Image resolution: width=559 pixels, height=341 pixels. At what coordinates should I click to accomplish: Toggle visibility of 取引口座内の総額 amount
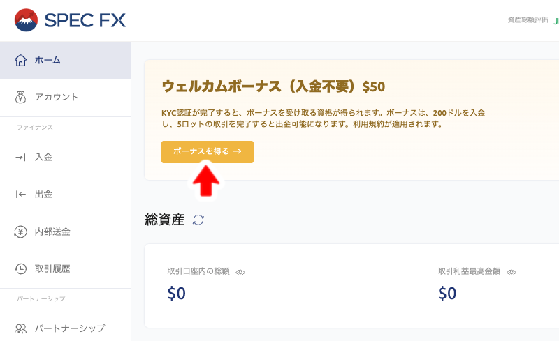coord(240,272)
